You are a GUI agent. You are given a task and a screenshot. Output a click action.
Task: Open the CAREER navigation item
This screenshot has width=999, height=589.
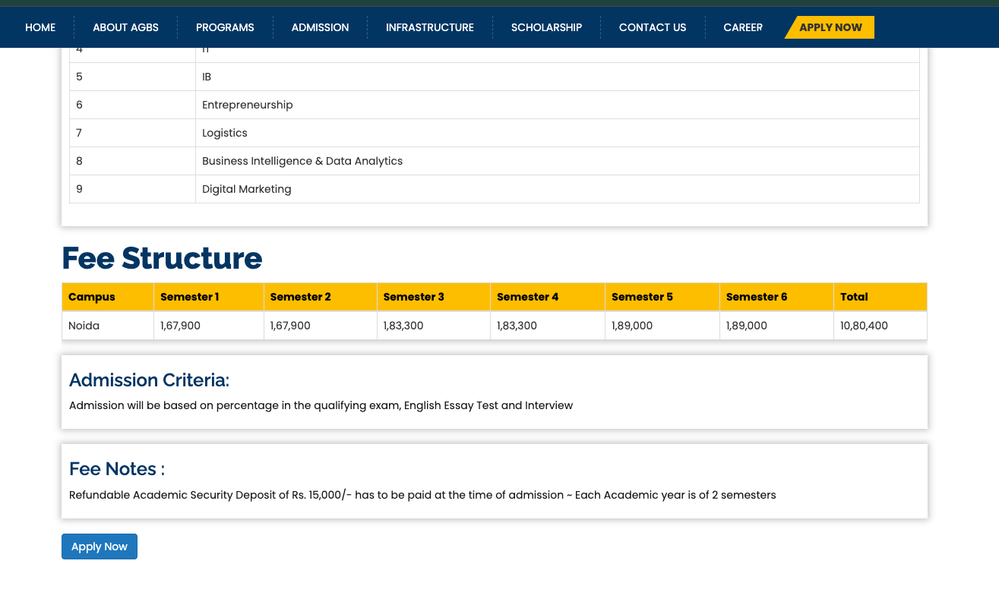(742, 27)
